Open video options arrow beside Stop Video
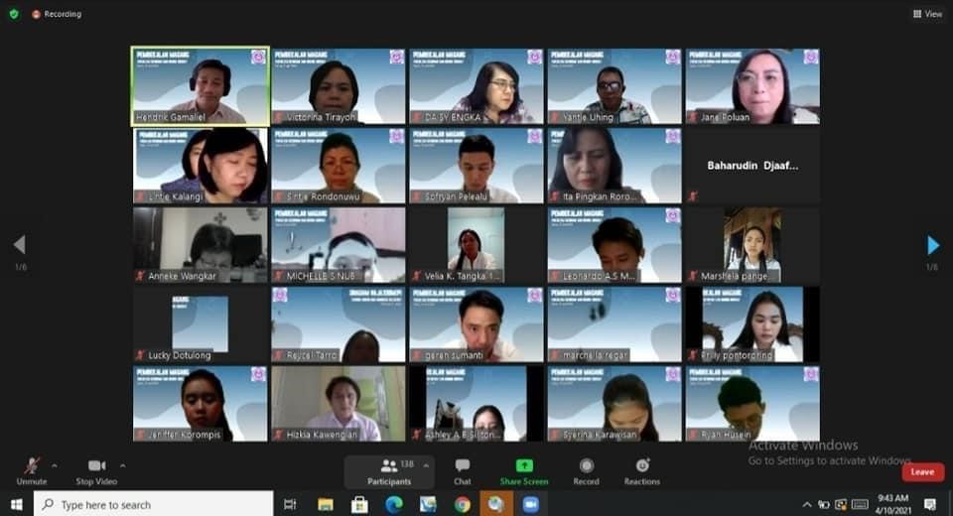Viewport: 953px width, 516px height. [x=123, y=464]
